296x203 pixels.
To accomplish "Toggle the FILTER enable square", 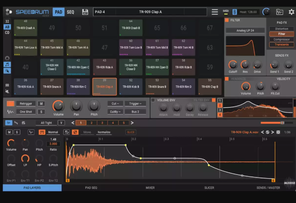I will pyautogui.click(x=227, y=20).
